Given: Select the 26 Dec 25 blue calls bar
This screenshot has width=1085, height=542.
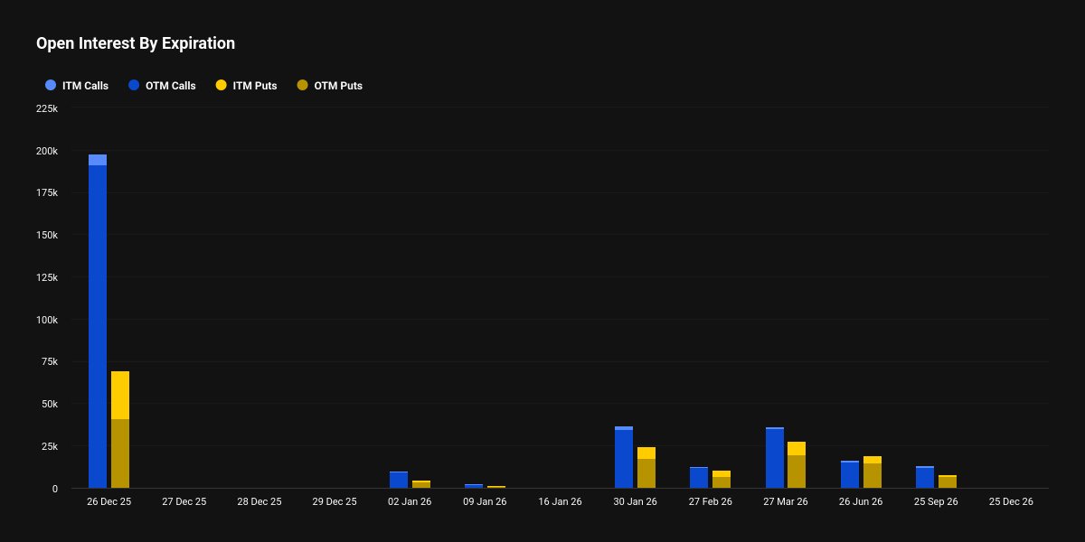Looking at the screenshot, I should point(98,322).
